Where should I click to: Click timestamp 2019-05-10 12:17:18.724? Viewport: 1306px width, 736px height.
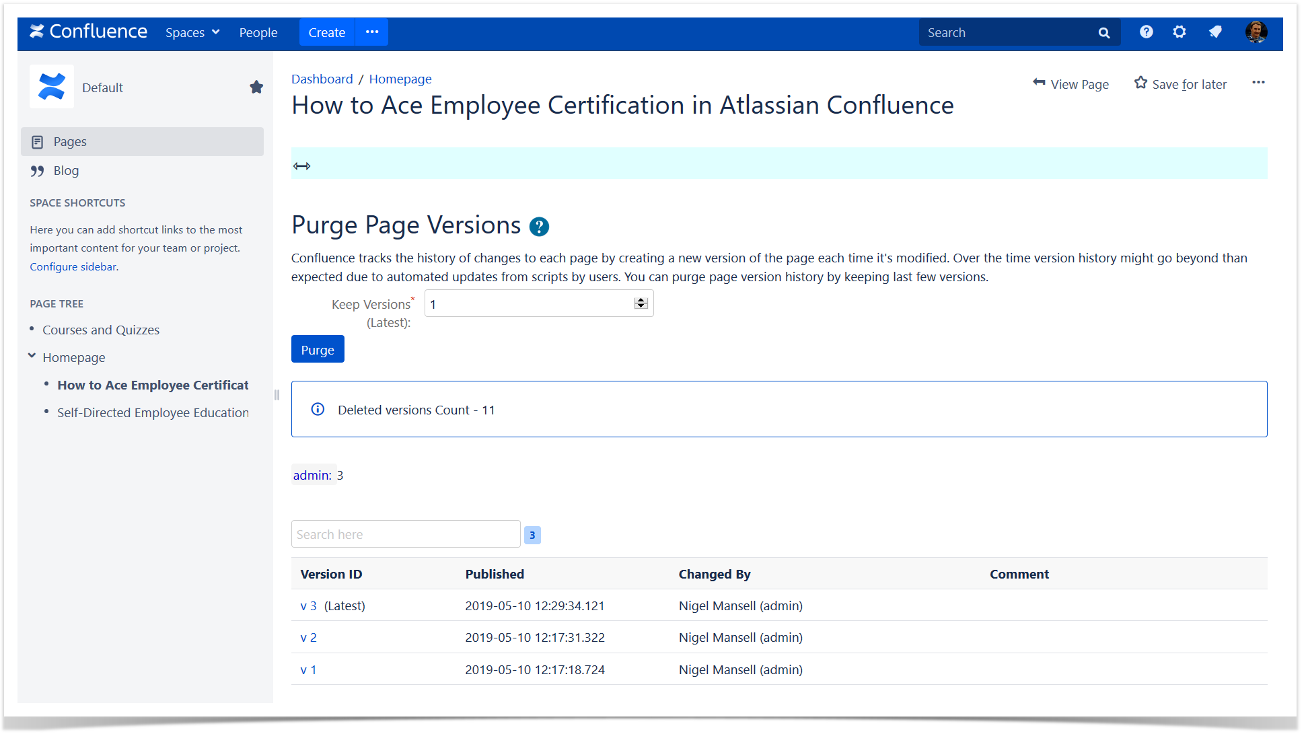point(535,669)
